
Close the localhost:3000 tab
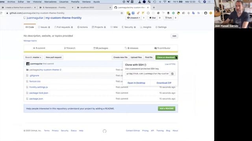point(110,7)
